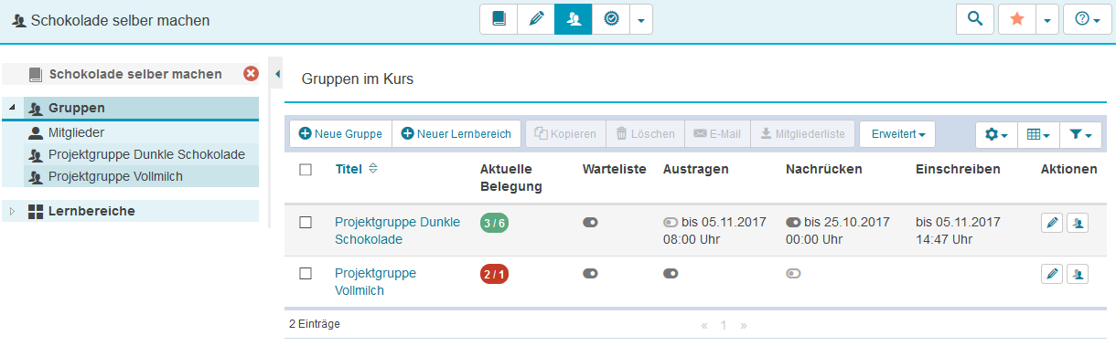The height and width of the screenshot is (346, 1116).
Task: Open Projektgruppe Dunkle Schokolade table link
Action: 398,230
